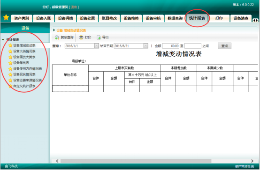Collapse the 统计报表 tree node
Image resolution: width=260 pixels, height=170 pixels.
tap(3, 39)
